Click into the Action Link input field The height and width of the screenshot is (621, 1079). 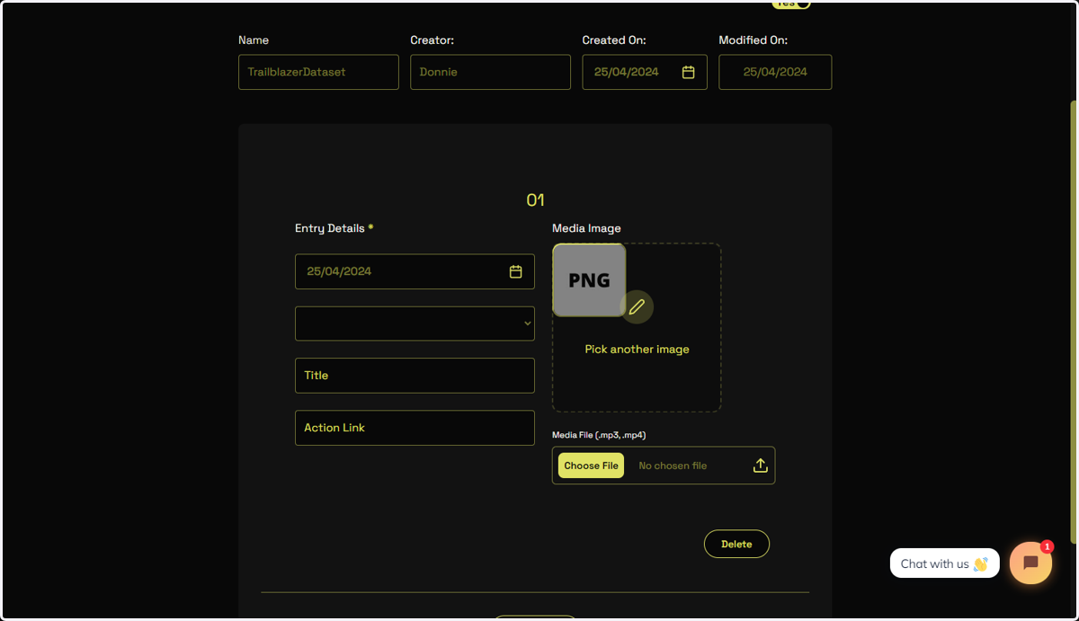tap(415, 428)
